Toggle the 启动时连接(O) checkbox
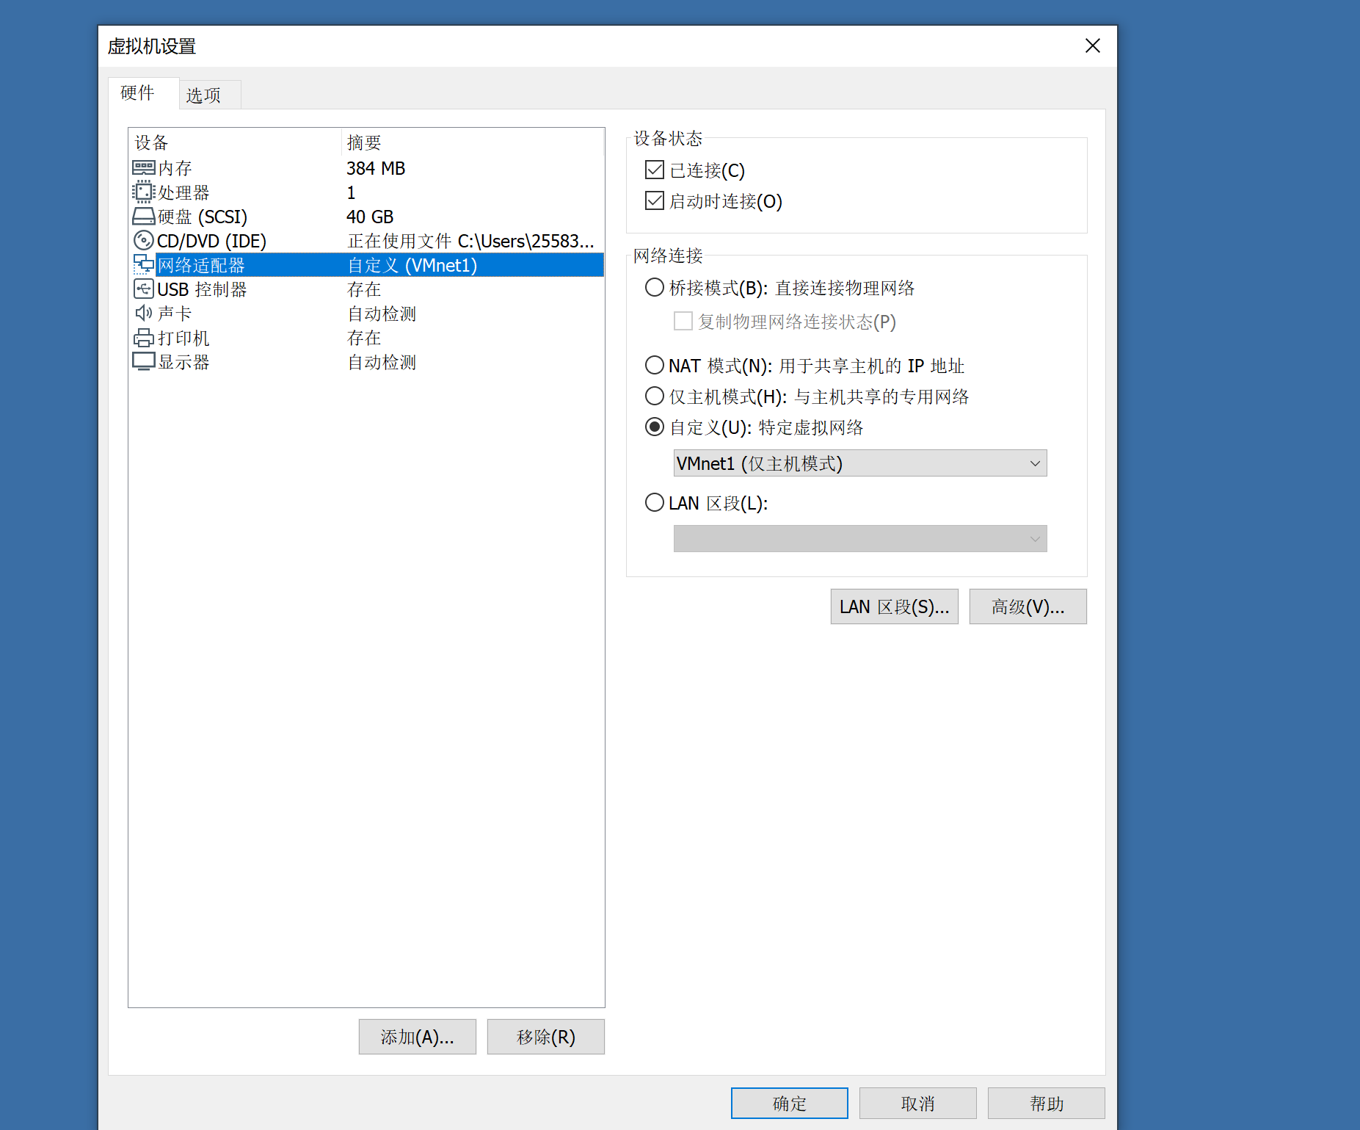Screen dimensions: 1360x1130 (654, 201)
